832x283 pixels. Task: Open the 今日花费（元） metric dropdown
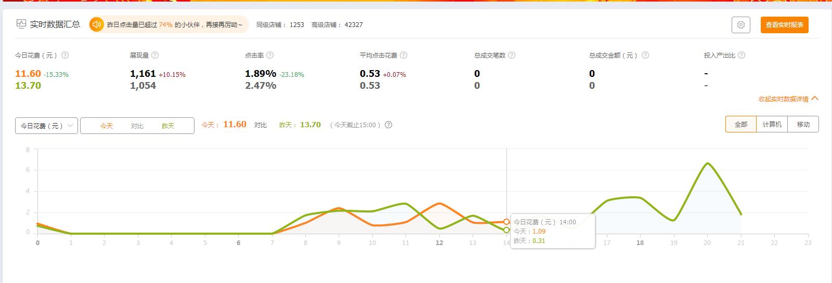(47, 126)
